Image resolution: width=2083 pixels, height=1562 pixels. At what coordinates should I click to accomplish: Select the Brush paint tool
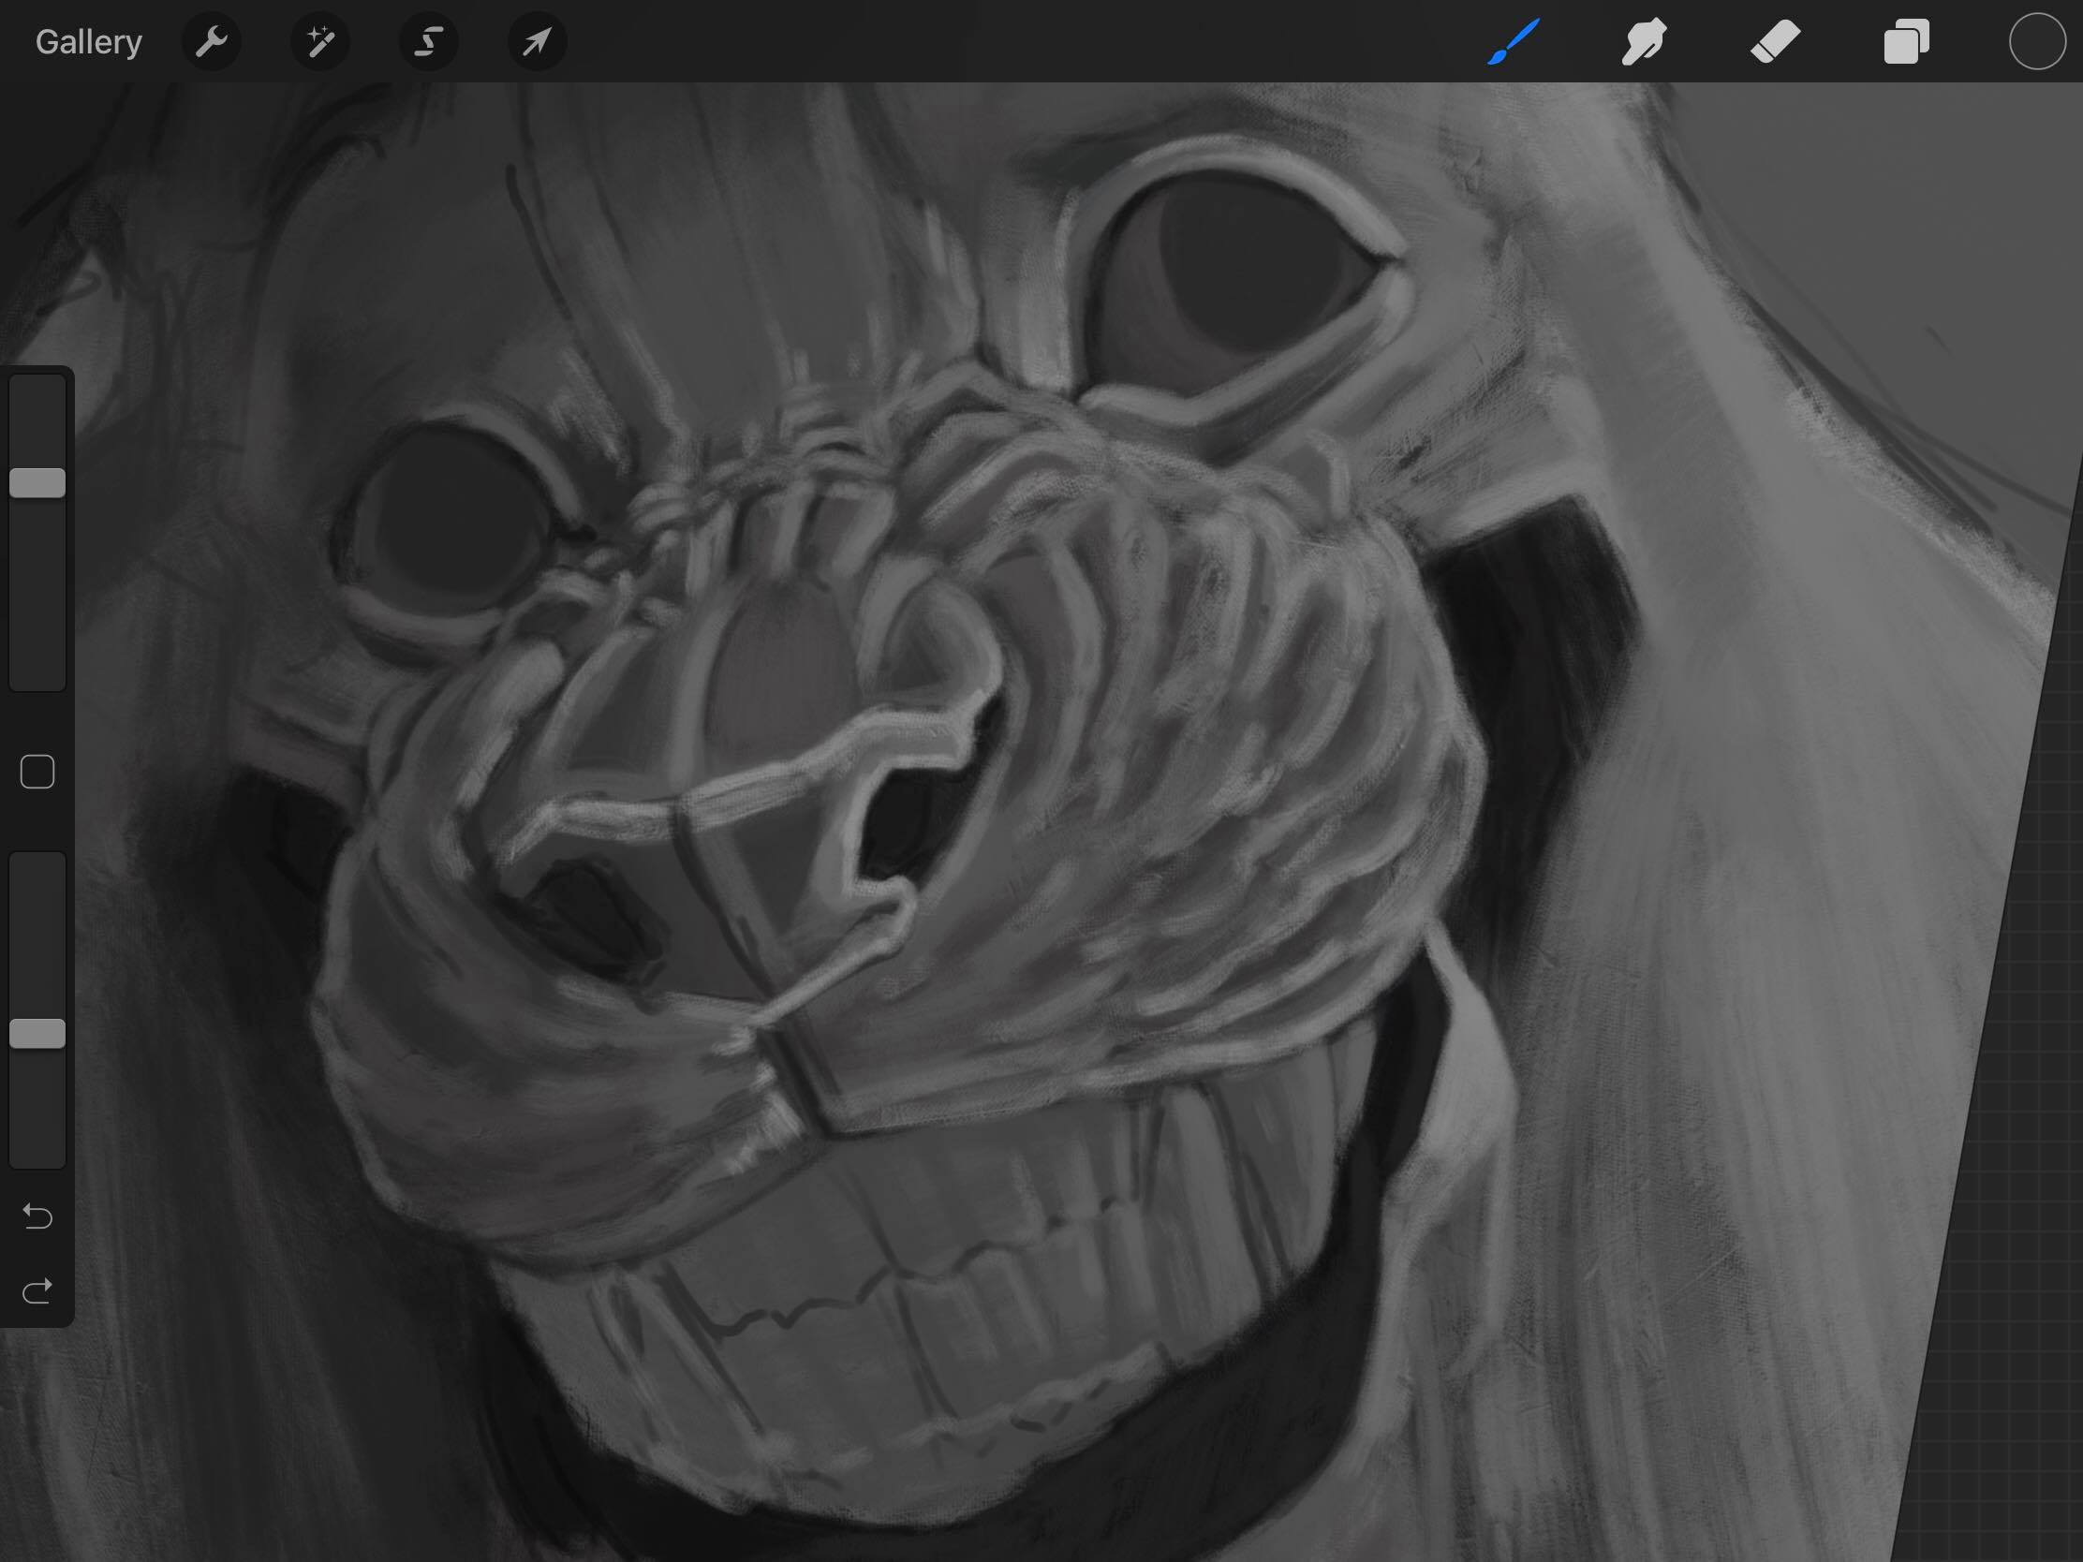pyautogui.click(x=1514, y=42)
